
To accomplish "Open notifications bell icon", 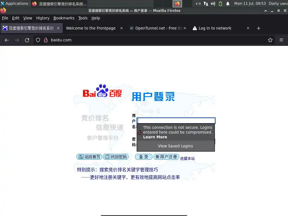I will (228, 4).
